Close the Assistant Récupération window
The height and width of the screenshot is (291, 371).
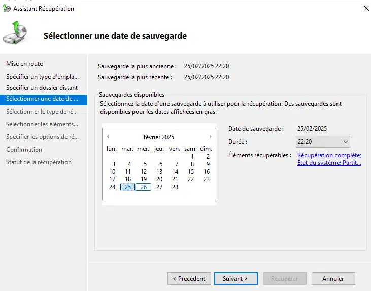(366, 9)
